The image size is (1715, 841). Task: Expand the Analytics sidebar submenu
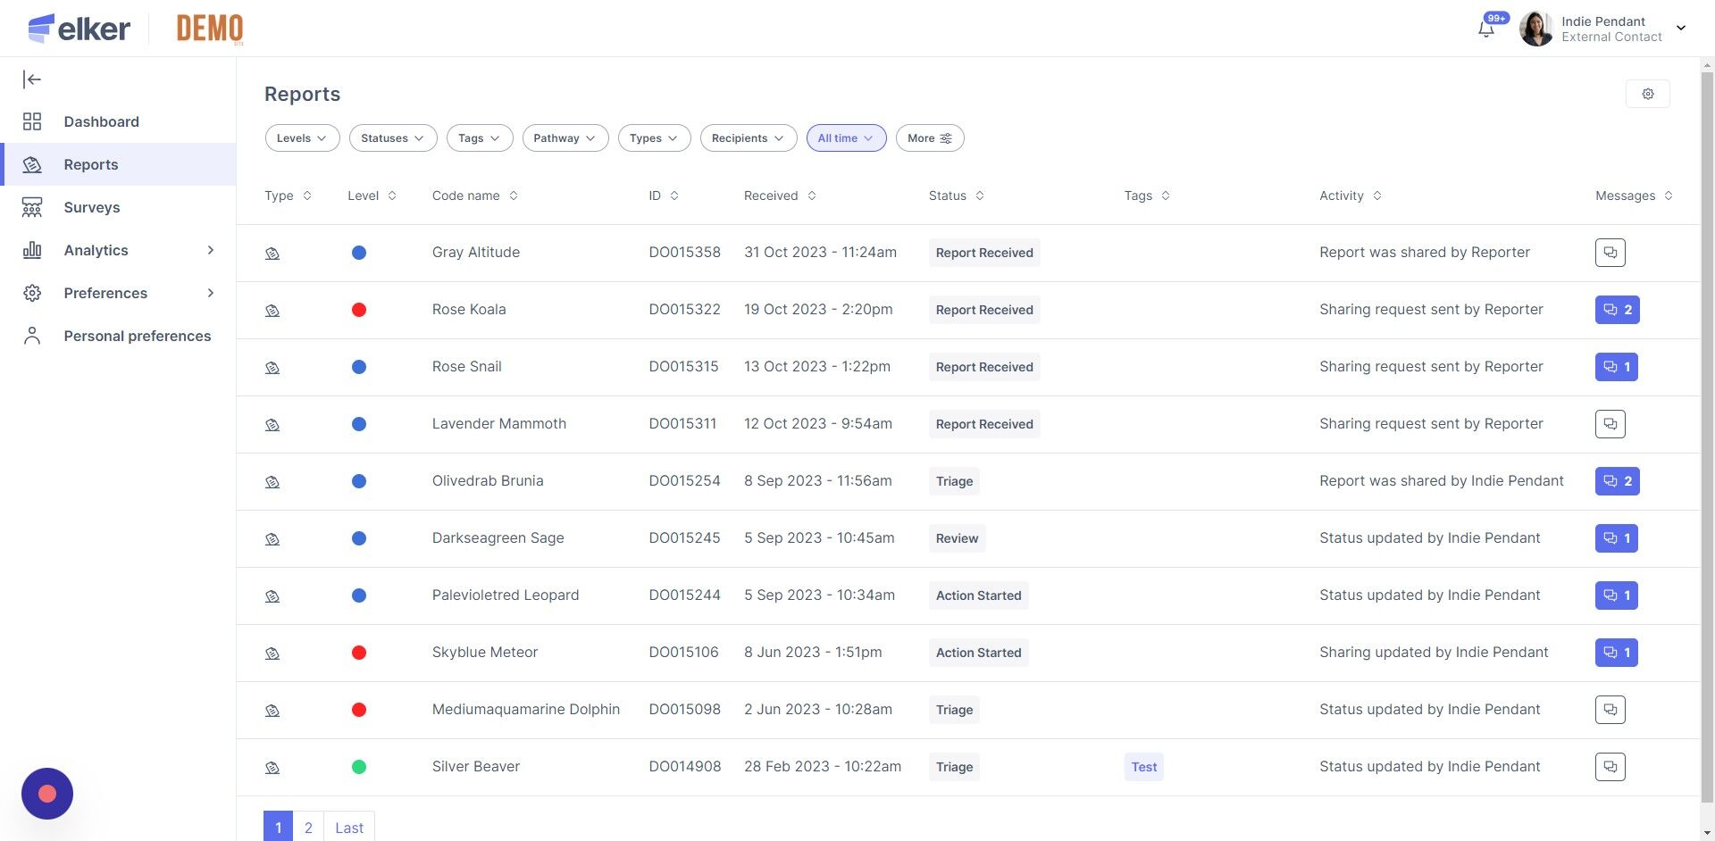(x=210, y=250)
